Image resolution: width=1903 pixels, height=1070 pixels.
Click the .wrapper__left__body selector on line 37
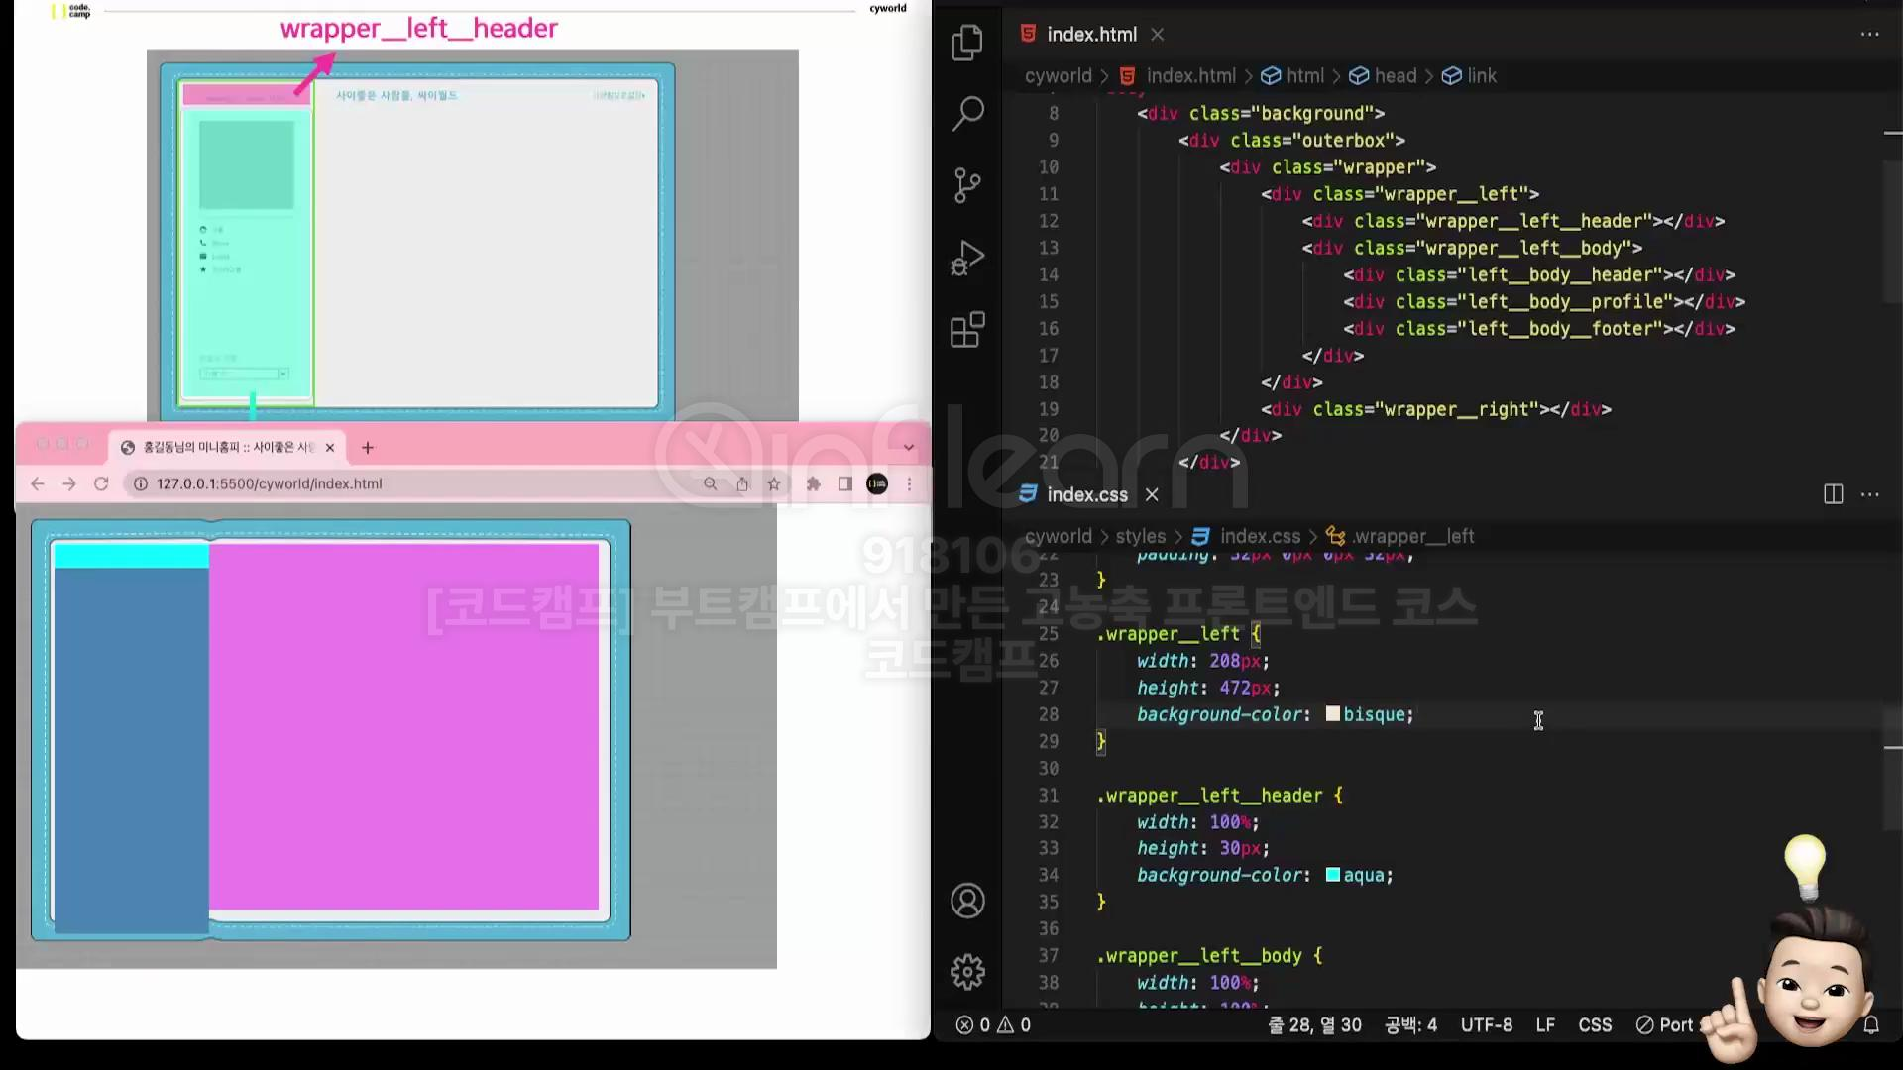coord(1199,956)
